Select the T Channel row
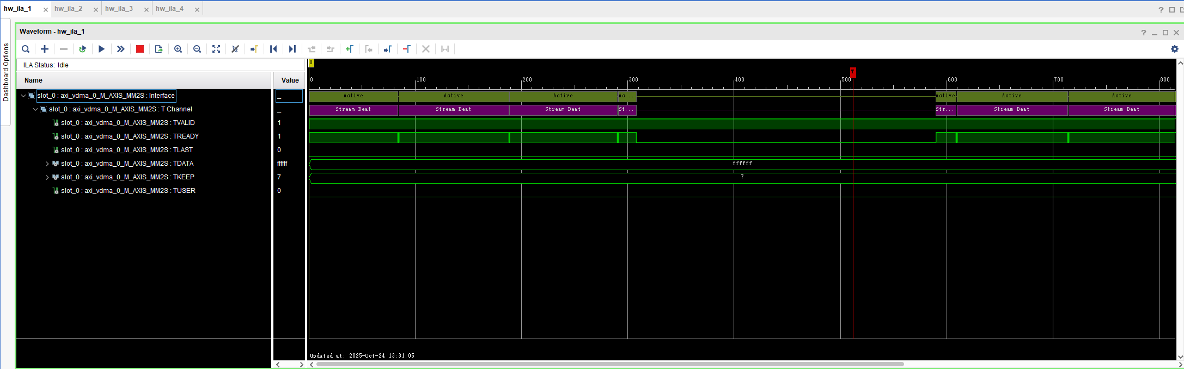This screenshot has width=1184, height=369. coord(120,109)
